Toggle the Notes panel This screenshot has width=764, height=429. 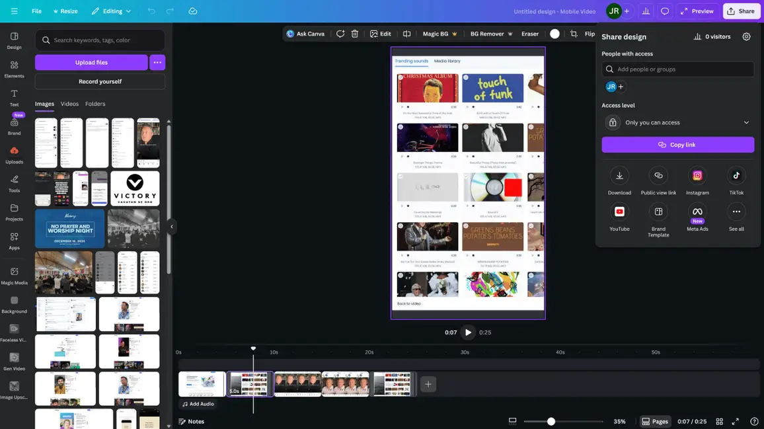point(191,421)
